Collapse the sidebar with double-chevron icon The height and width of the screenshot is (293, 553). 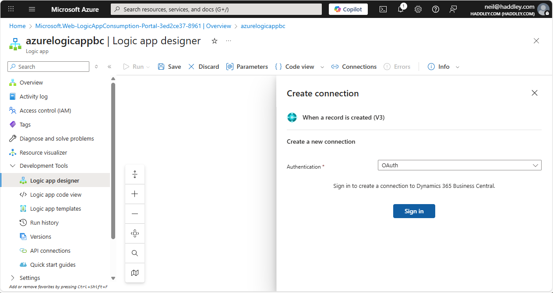pyautogui.click(x=109, y=67)
